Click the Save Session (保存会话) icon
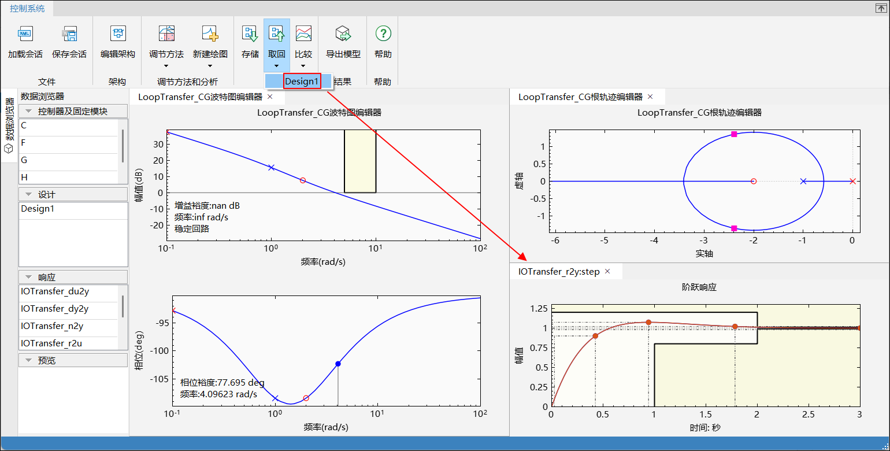This screenshot has height=451, width=890. (69, 35)
